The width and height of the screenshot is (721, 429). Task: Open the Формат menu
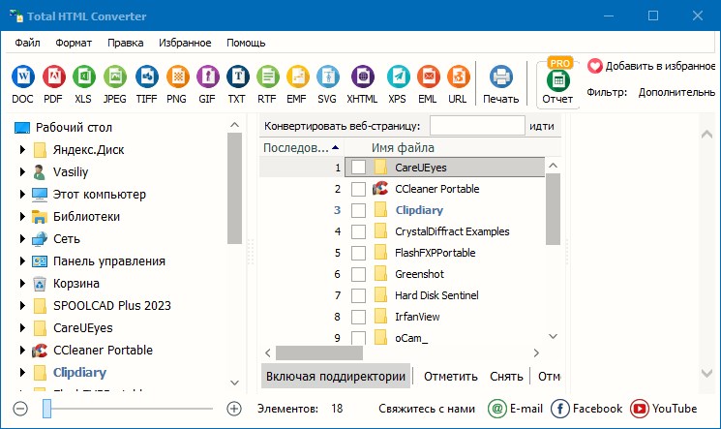pyautogui.click(x=74, y=43)
